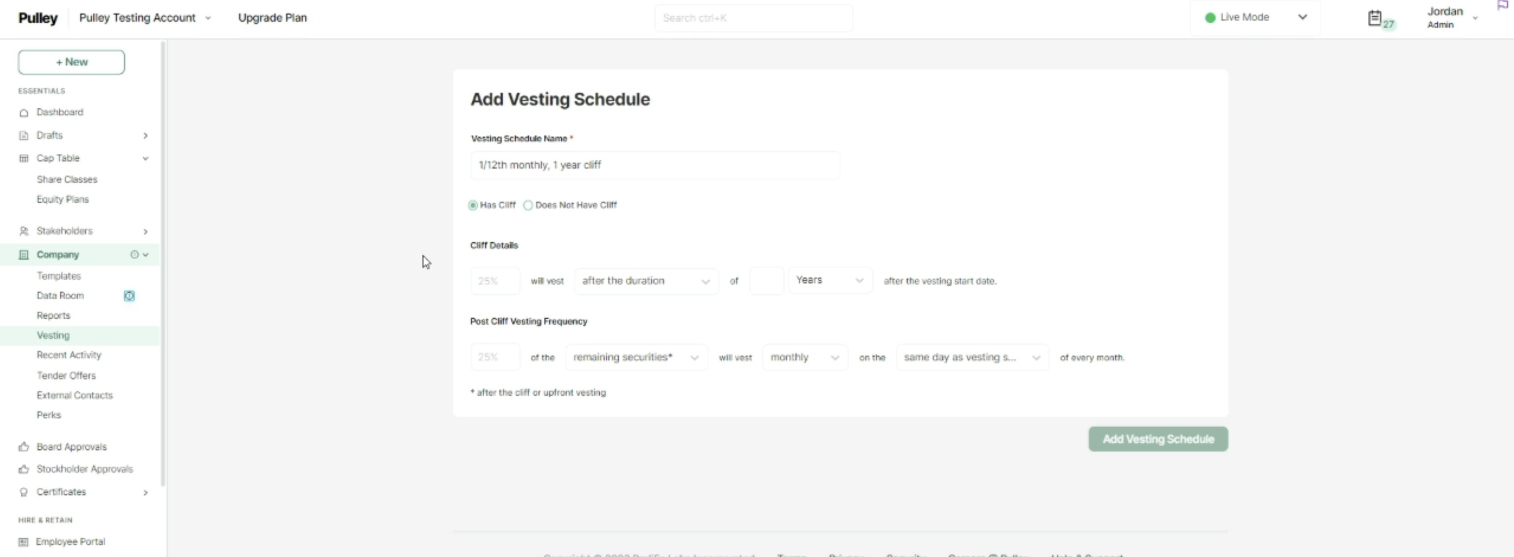Click the Drafts document icon
Image resolution: width=1514 pixels, height=557 pixels.
pos(24,136)
